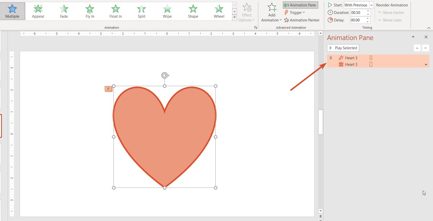Close the Animation Pane
433x221 pixels.
426,37
